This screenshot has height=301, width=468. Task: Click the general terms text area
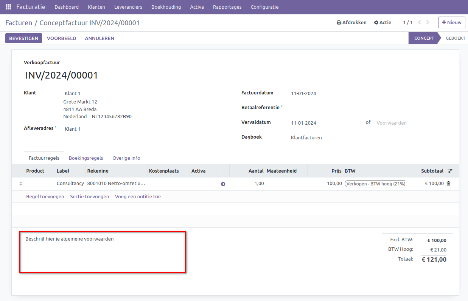pyautogui.click(x=102, y=251)
